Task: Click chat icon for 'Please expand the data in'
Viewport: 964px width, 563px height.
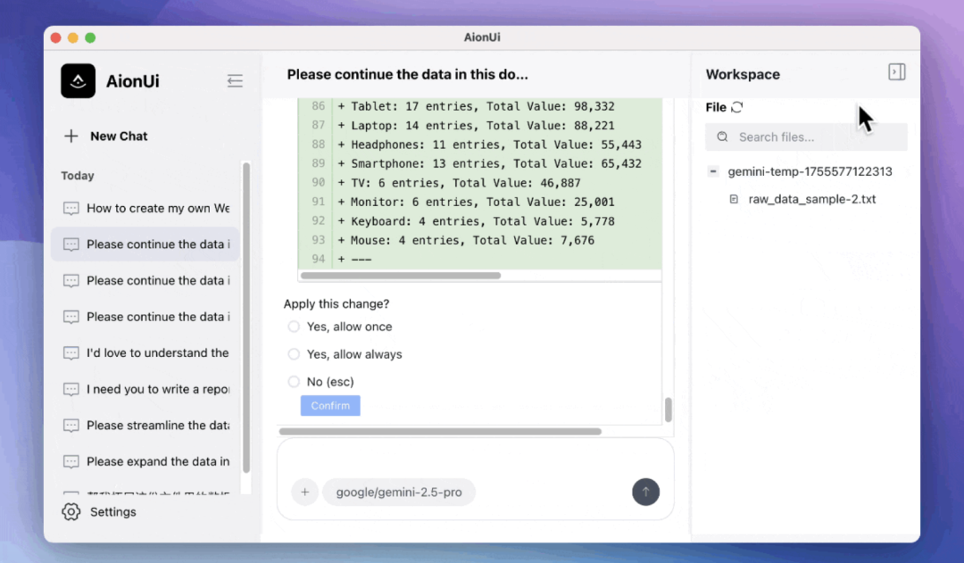Action: pos(71,461)
